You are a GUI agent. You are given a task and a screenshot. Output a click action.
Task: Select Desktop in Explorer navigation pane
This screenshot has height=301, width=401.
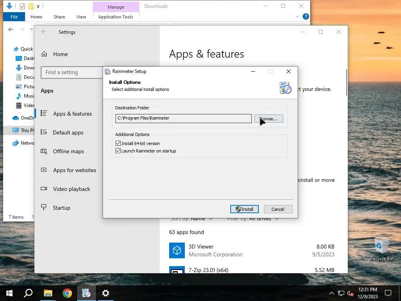(x=25, y=58)
